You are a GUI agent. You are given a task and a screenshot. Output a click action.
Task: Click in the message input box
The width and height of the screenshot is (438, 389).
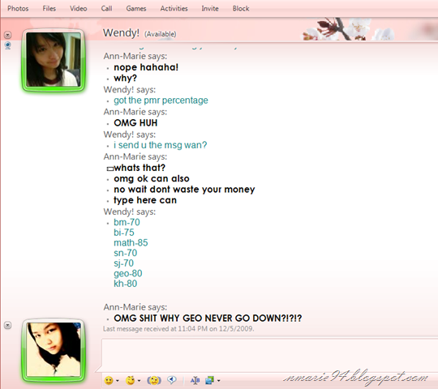click(269, 356)
